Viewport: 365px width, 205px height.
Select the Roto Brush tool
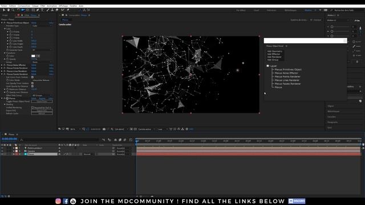tap(63, 10)
